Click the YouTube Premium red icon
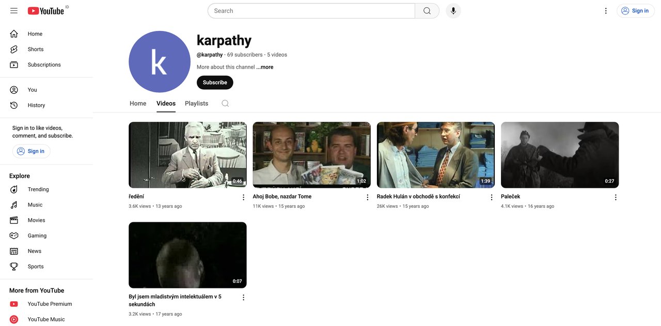 [x=14, y=304]
